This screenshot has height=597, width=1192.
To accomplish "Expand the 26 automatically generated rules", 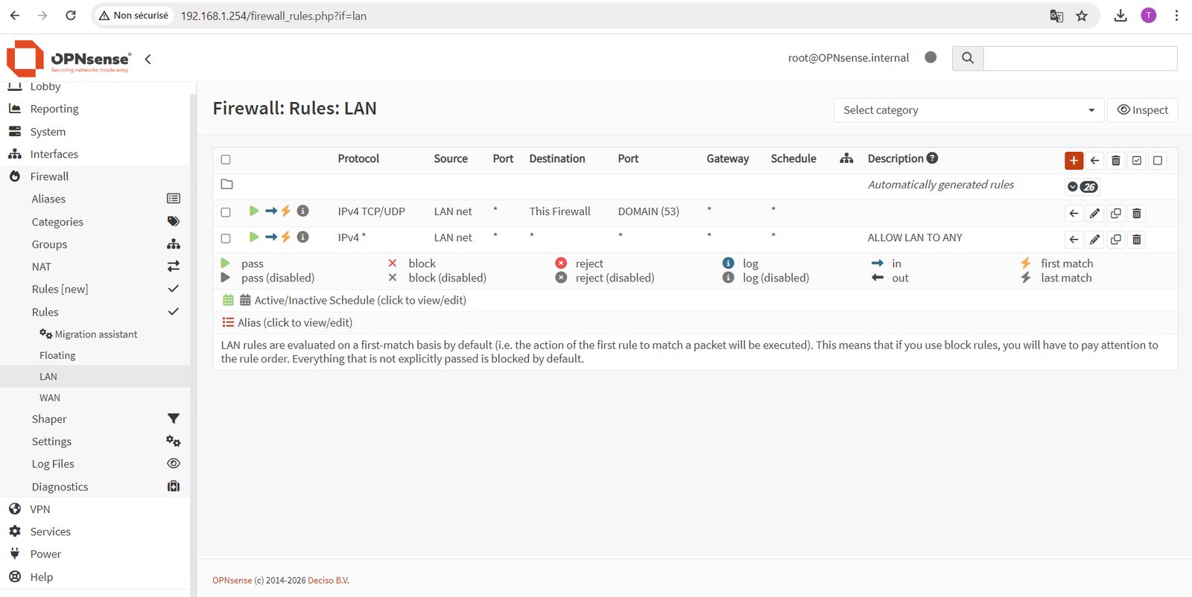I will coord(1082,187).
